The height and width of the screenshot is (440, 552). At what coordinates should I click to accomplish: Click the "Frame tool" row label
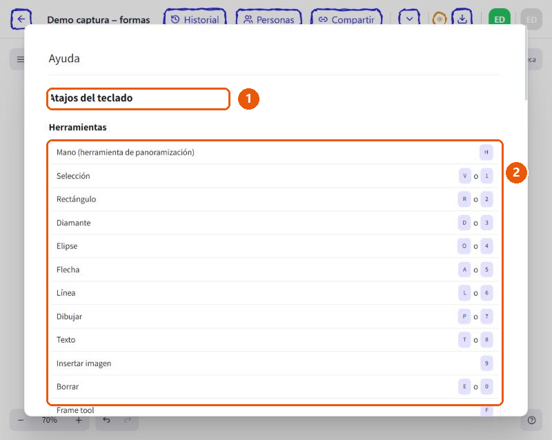click(x=75, y=410)
